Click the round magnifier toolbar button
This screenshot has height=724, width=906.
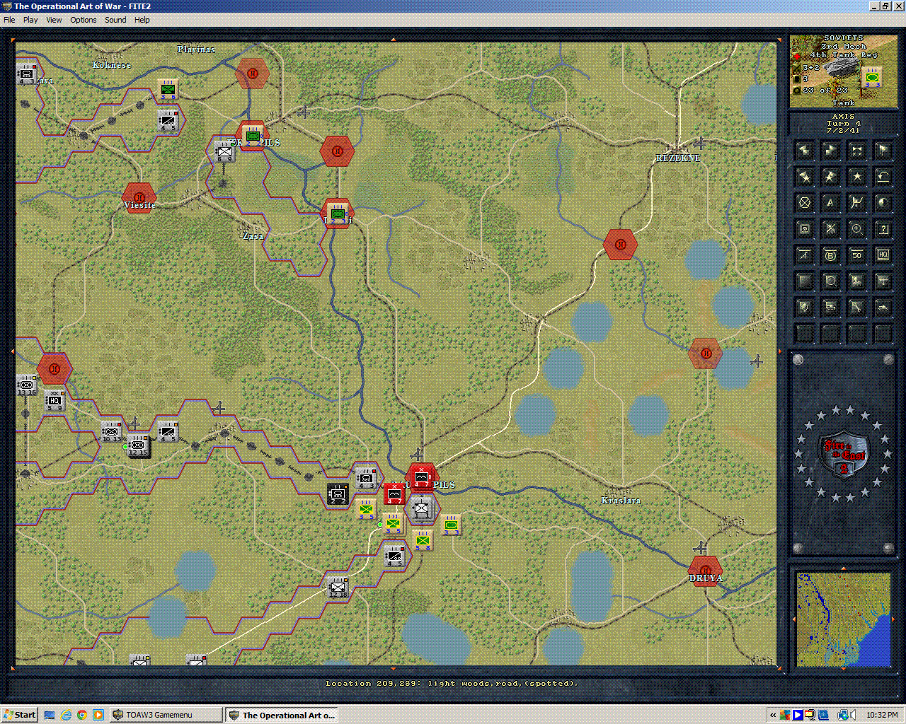pos(830,281)
